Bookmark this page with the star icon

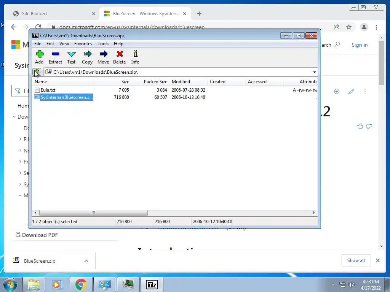[x=349, y=27]
